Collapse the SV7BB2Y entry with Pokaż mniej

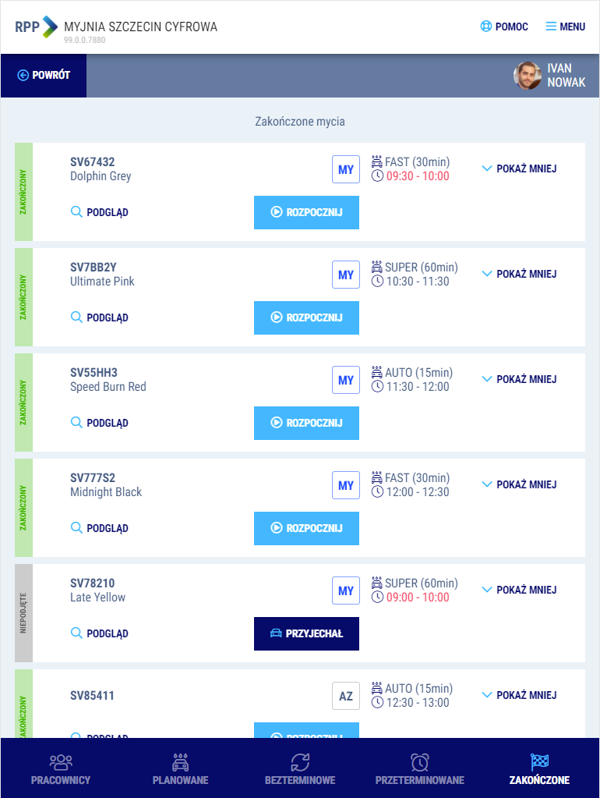(x=519, y=274)
